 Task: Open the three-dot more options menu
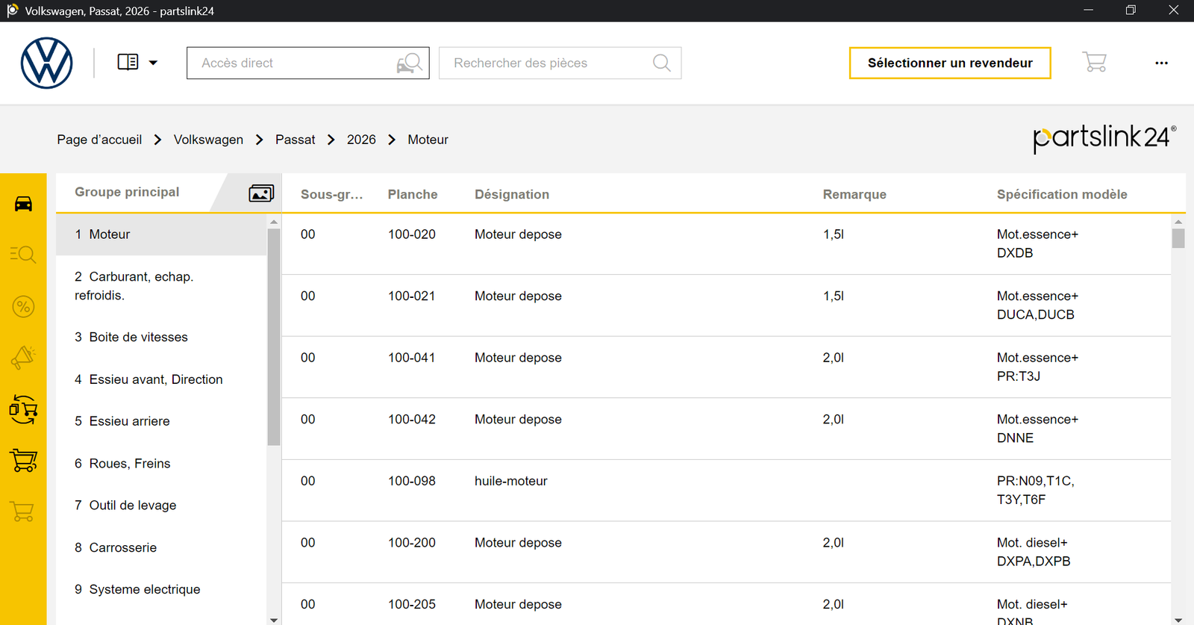[x=1161, y=63]
